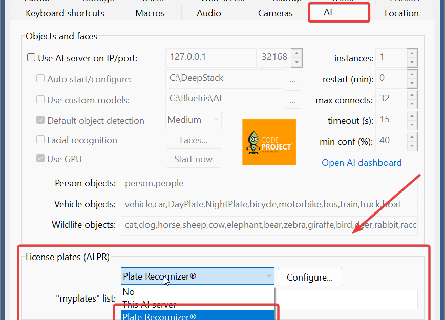Click the Faces... button
The width and height of the screenshot is (445, 320).
tap(194, 140)
